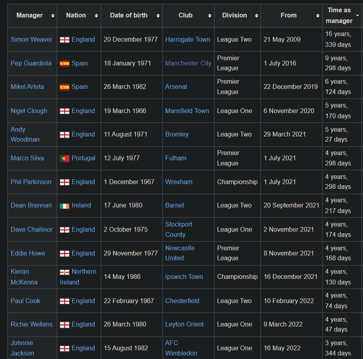Open Eddie Howe link
363x359 pixels.
(x=28, y=253)
